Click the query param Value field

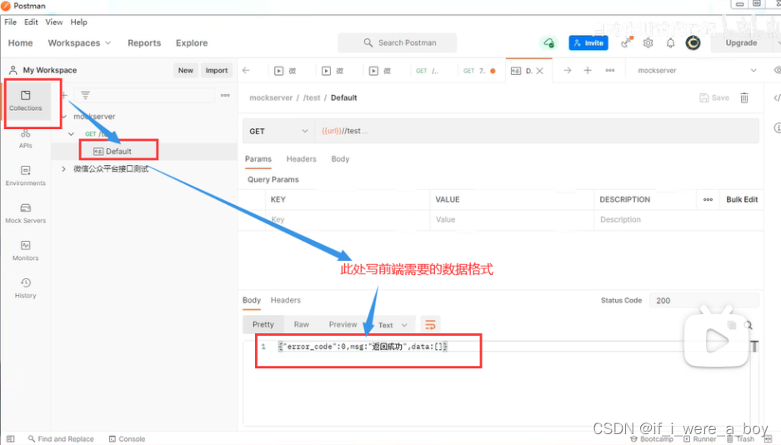coord(512,219)
